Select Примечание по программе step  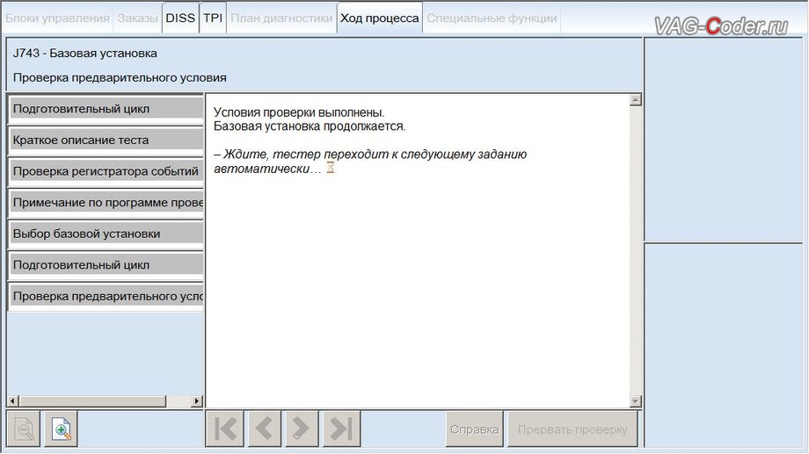point(106,203)
